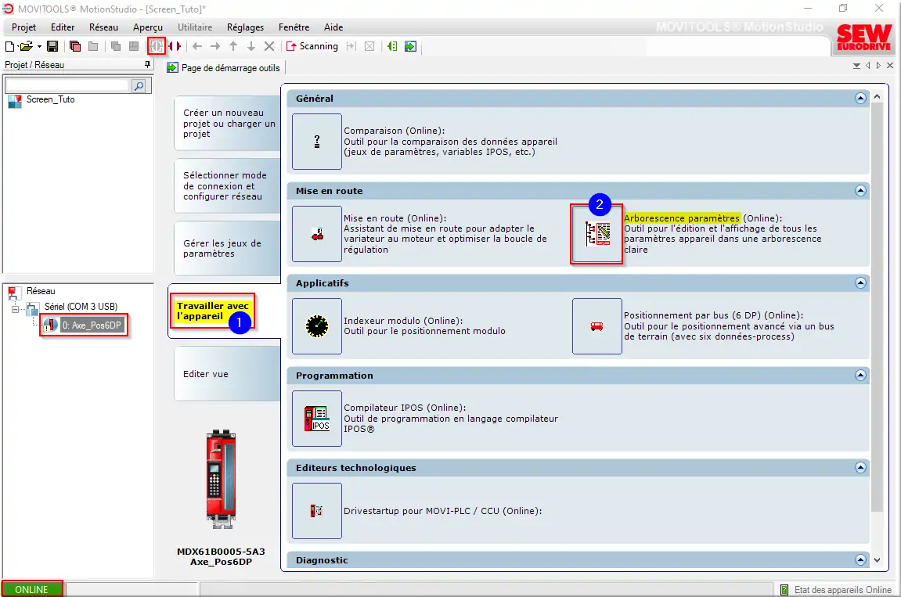Click the search magnifier button

pos(139,86)
